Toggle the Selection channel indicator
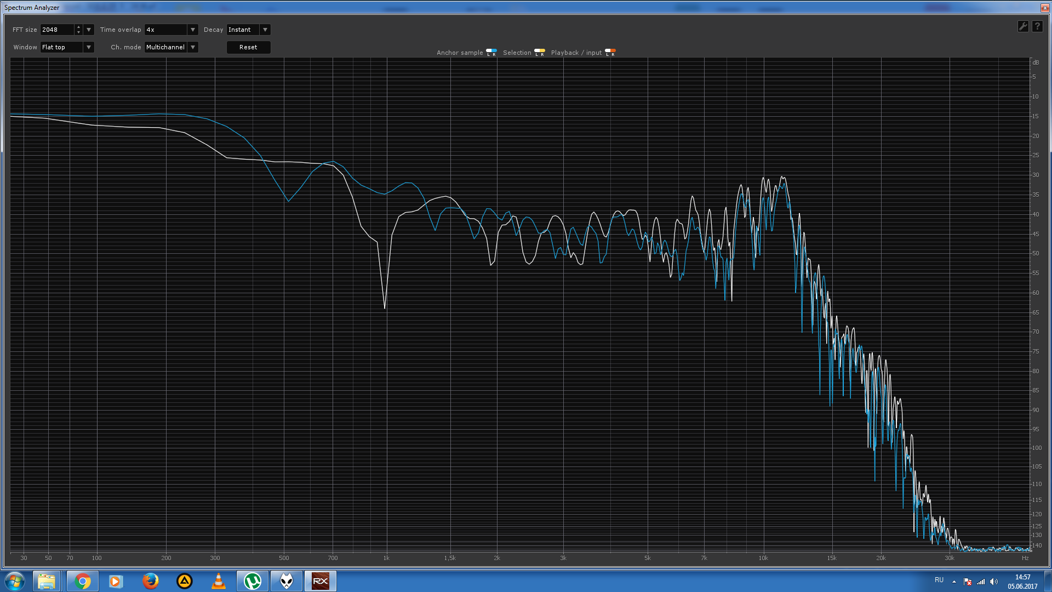 click(x=540, y=52)
